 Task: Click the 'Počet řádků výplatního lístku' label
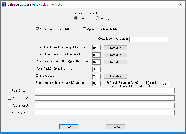coord(54,68)
